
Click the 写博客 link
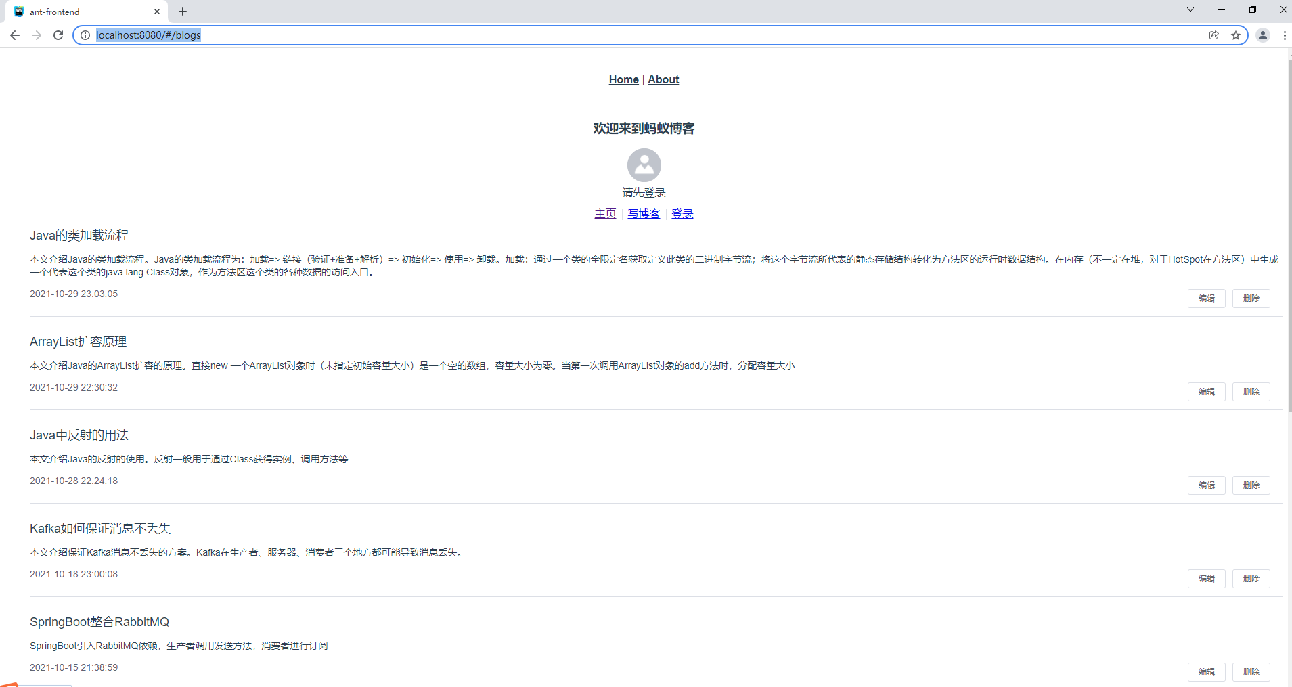pyautogui.click(x=643, y=213)
